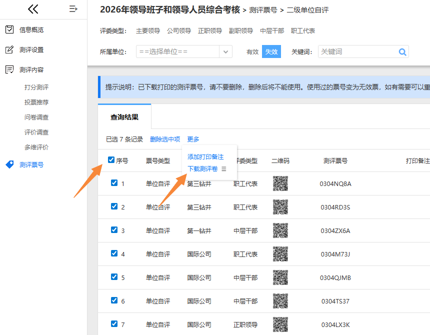The width and height of the screenshot is (430, 335).
Task: Uncheck row 7 checkbox
Action: 114,324
